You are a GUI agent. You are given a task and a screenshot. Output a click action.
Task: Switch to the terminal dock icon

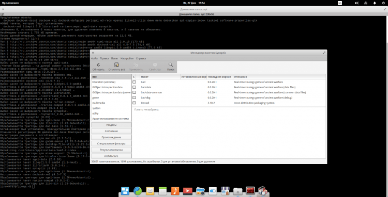pos(250,191)
